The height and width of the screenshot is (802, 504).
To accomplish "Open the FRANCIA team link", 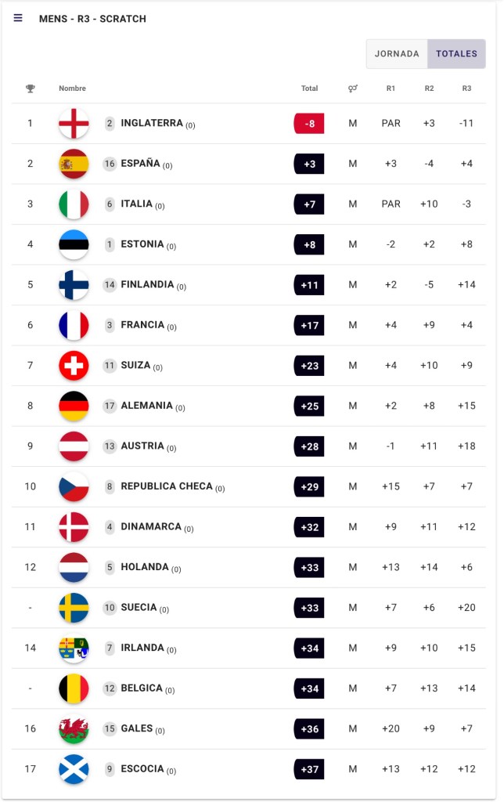I will click(143, 325).
